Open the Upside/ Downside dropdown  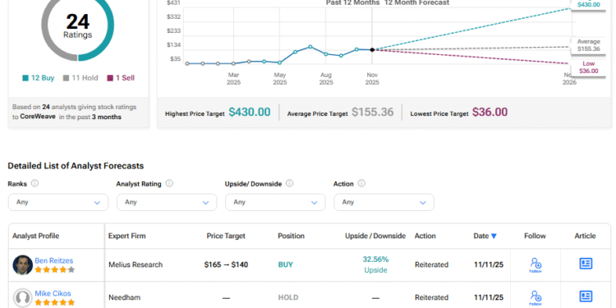click(275, 202)
